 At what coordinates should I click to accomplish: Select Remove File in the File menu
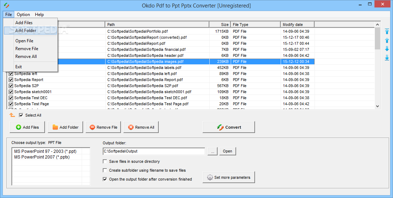pyautogui.click(x=31, y=49)
